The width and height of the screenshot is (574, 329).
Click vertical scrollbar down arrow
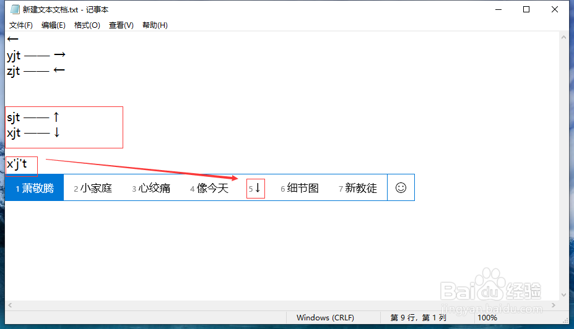[x=563, y=294]
